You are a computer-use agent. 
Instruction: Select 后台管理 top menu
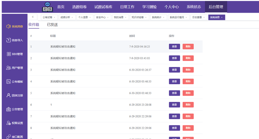(216, 7)
